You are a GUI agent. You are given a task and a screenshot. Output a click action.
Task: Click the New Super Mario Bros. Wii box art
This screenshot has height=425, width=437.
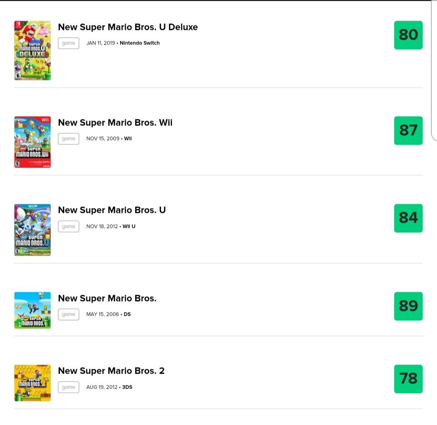tap(32, 142)
